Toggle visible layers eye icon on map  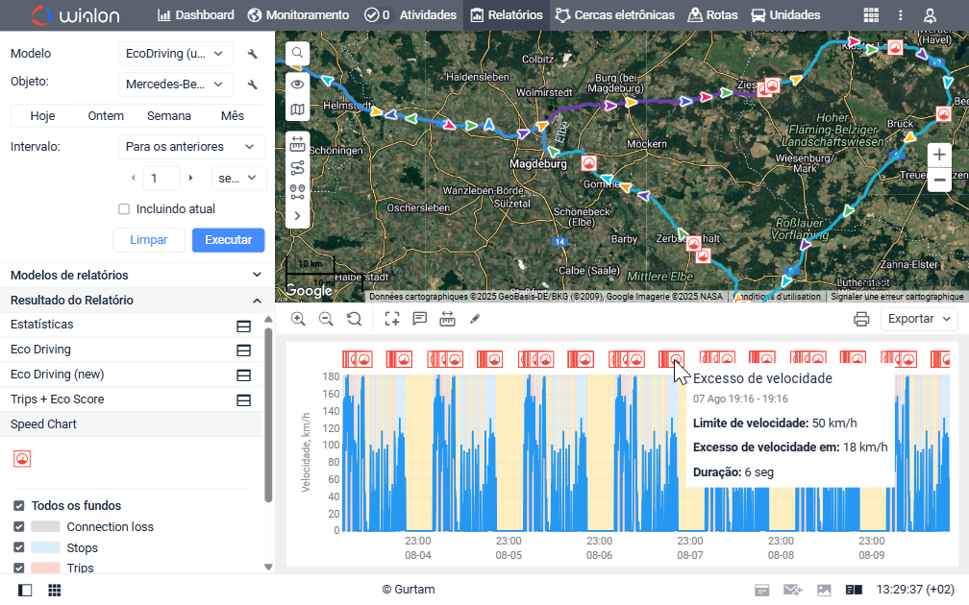pos(297,84)
